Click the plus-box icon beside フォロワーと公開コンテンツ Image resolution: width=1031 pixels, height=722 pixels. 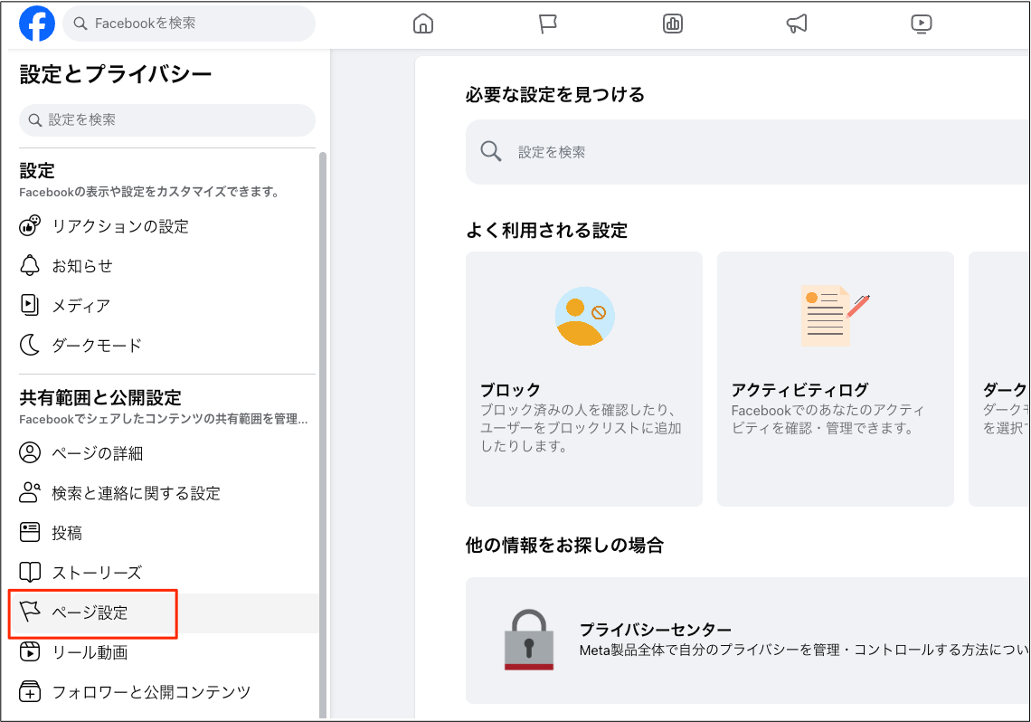pyautogui.click(x=30, y=692)
